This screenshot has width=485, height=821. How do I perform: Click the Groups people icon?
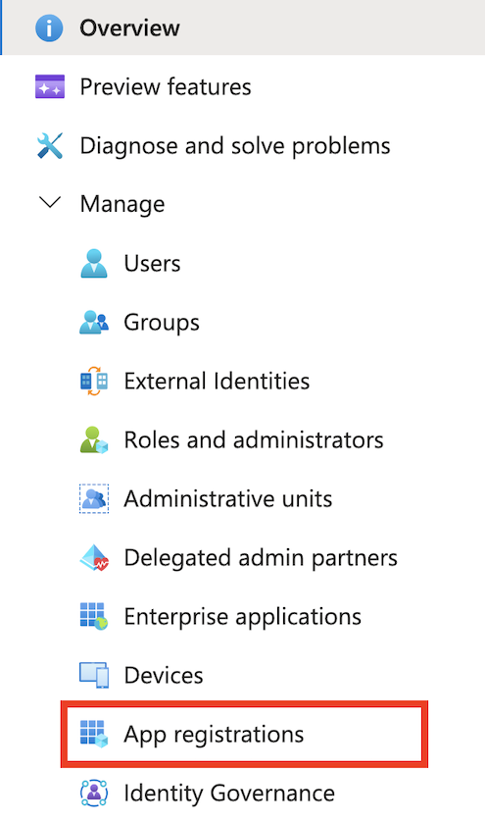[x=94, y=322]
